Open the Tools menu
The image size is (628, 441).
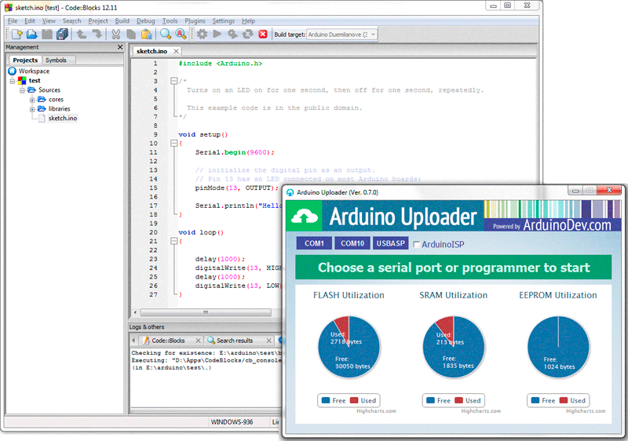pyautogui.click(x=170, y=21)
